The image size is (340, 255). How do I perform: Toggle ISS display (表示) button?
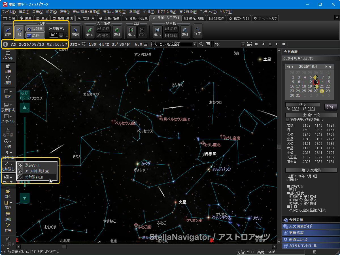131,32
